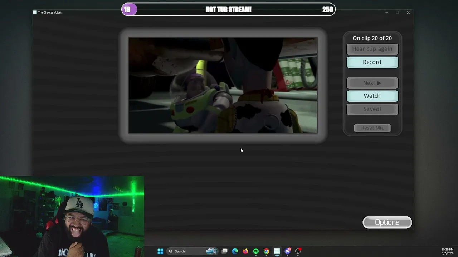Click the purple 18 counter badge
The image size is (458, 257).
pos(129,10)
